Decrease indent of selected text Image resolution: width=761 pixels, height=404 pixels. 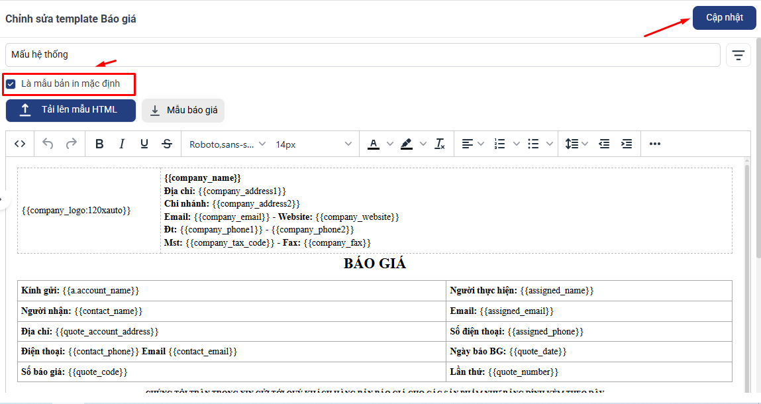tap(604, 144)
